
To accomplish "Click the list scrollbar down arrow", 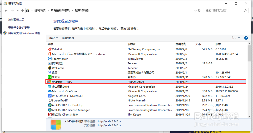I will tap(249, 116).
